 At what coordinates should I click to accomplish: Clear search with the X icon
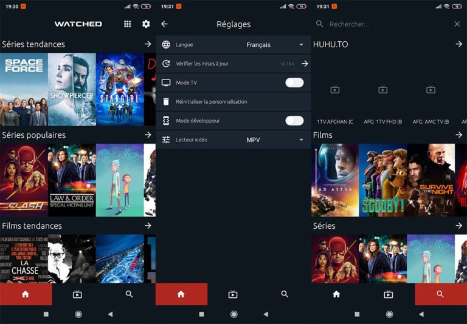click(457, 24)
